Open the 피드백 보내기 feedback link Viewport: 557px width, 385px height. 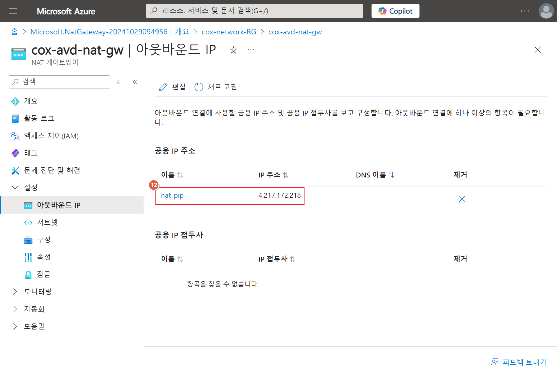pyautogui.click(x=519, y=362)
